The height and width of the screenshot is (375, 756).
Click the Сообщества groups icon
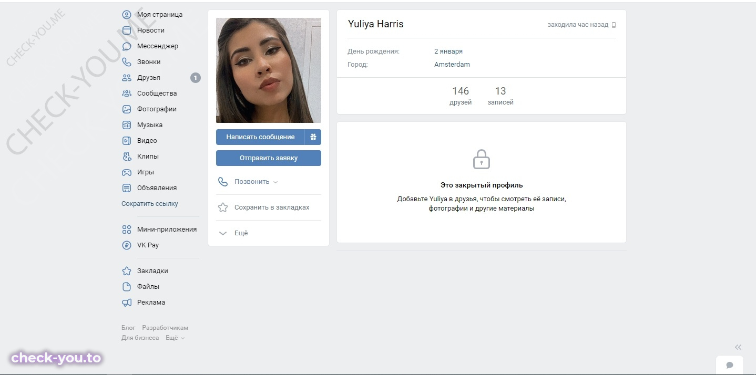[127, 93]
